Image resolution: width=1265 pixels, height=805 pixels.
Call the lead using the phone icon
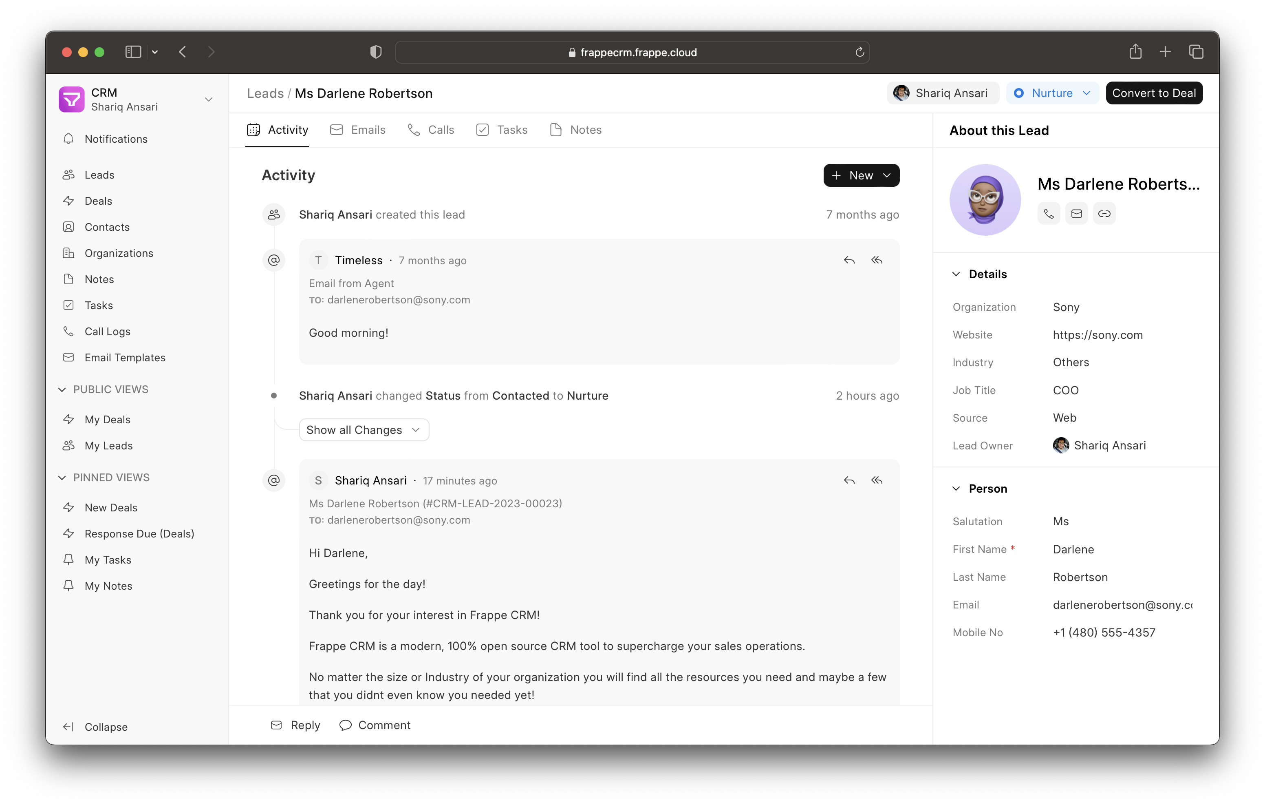click(x=1049, y=213)
